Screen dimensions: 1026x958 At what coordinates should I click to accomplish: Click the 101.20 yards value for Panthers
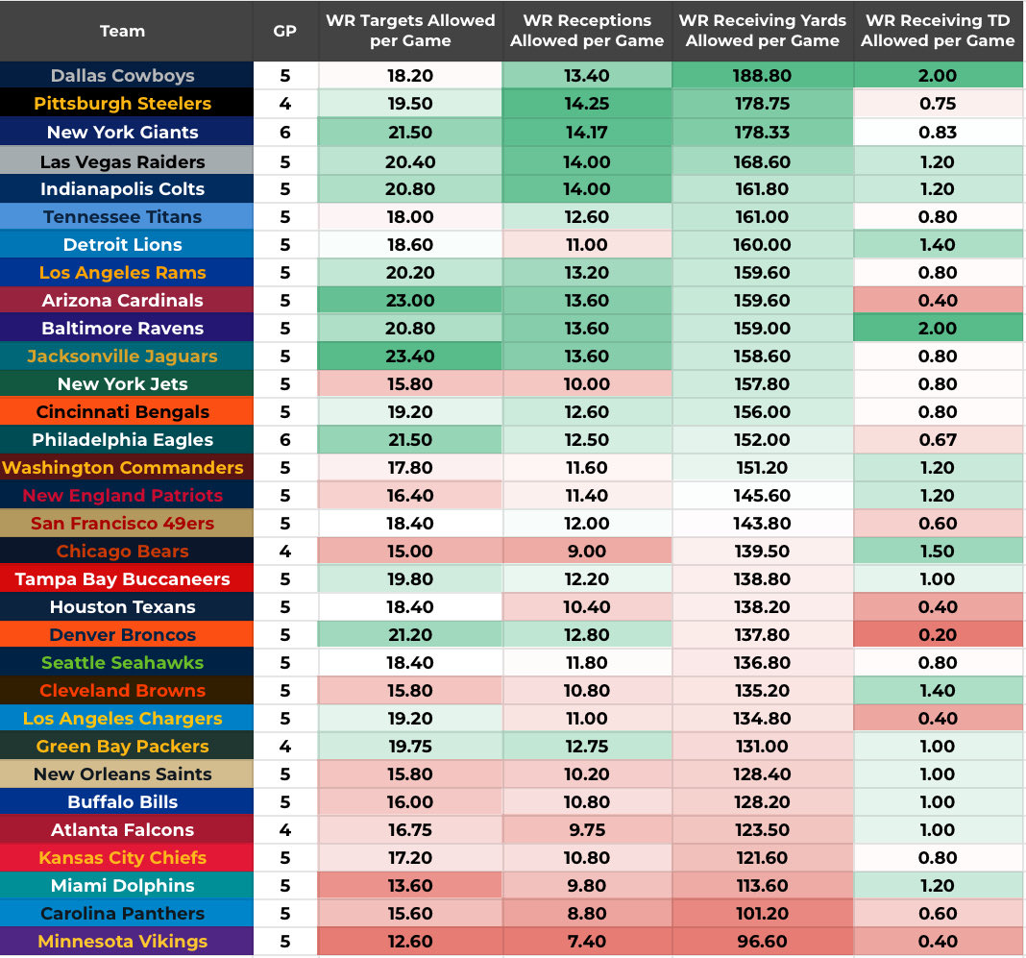(x=763, y=914)
